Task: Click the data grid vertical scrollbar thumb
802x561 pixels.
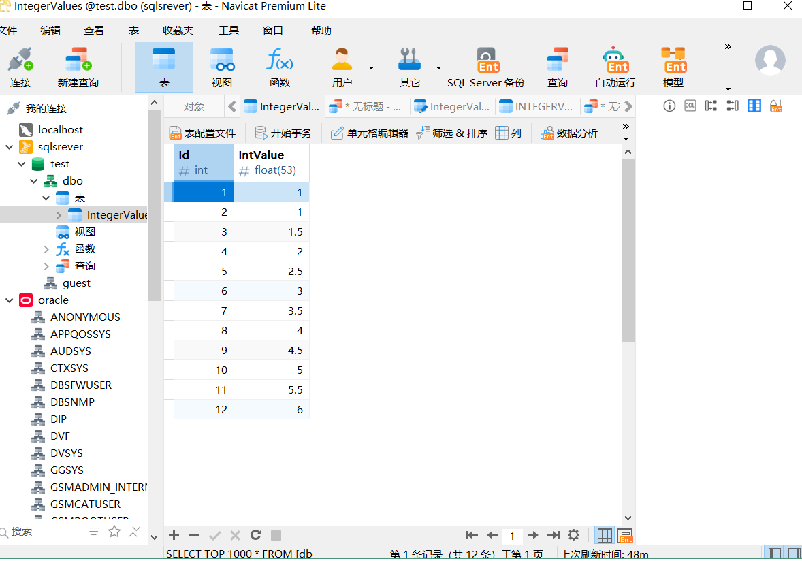Action: (x=628, y=251)
